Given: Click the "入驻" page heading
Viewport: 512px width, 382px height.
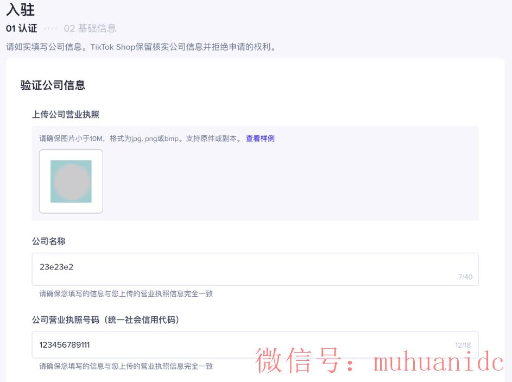Looking at the screenshot, I should (x=20, y=9).
